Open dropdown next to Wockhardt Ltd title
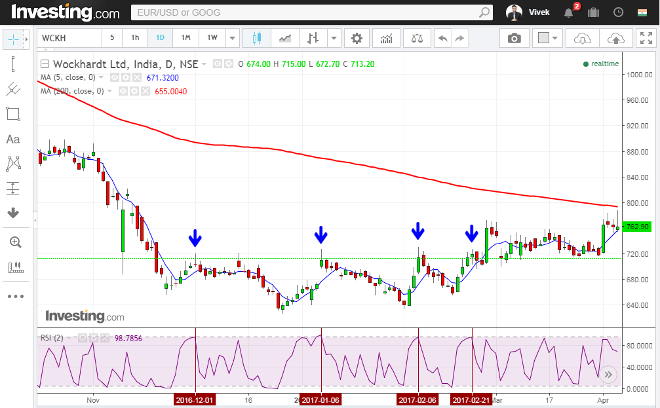The width and height of the screenshot is (660, 408). [x=204, y=64]
